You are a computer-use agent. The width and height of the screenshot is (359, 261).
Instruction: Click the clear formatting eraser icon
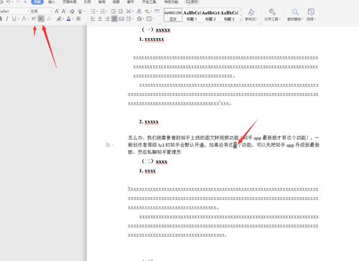[x=72, y=11]
